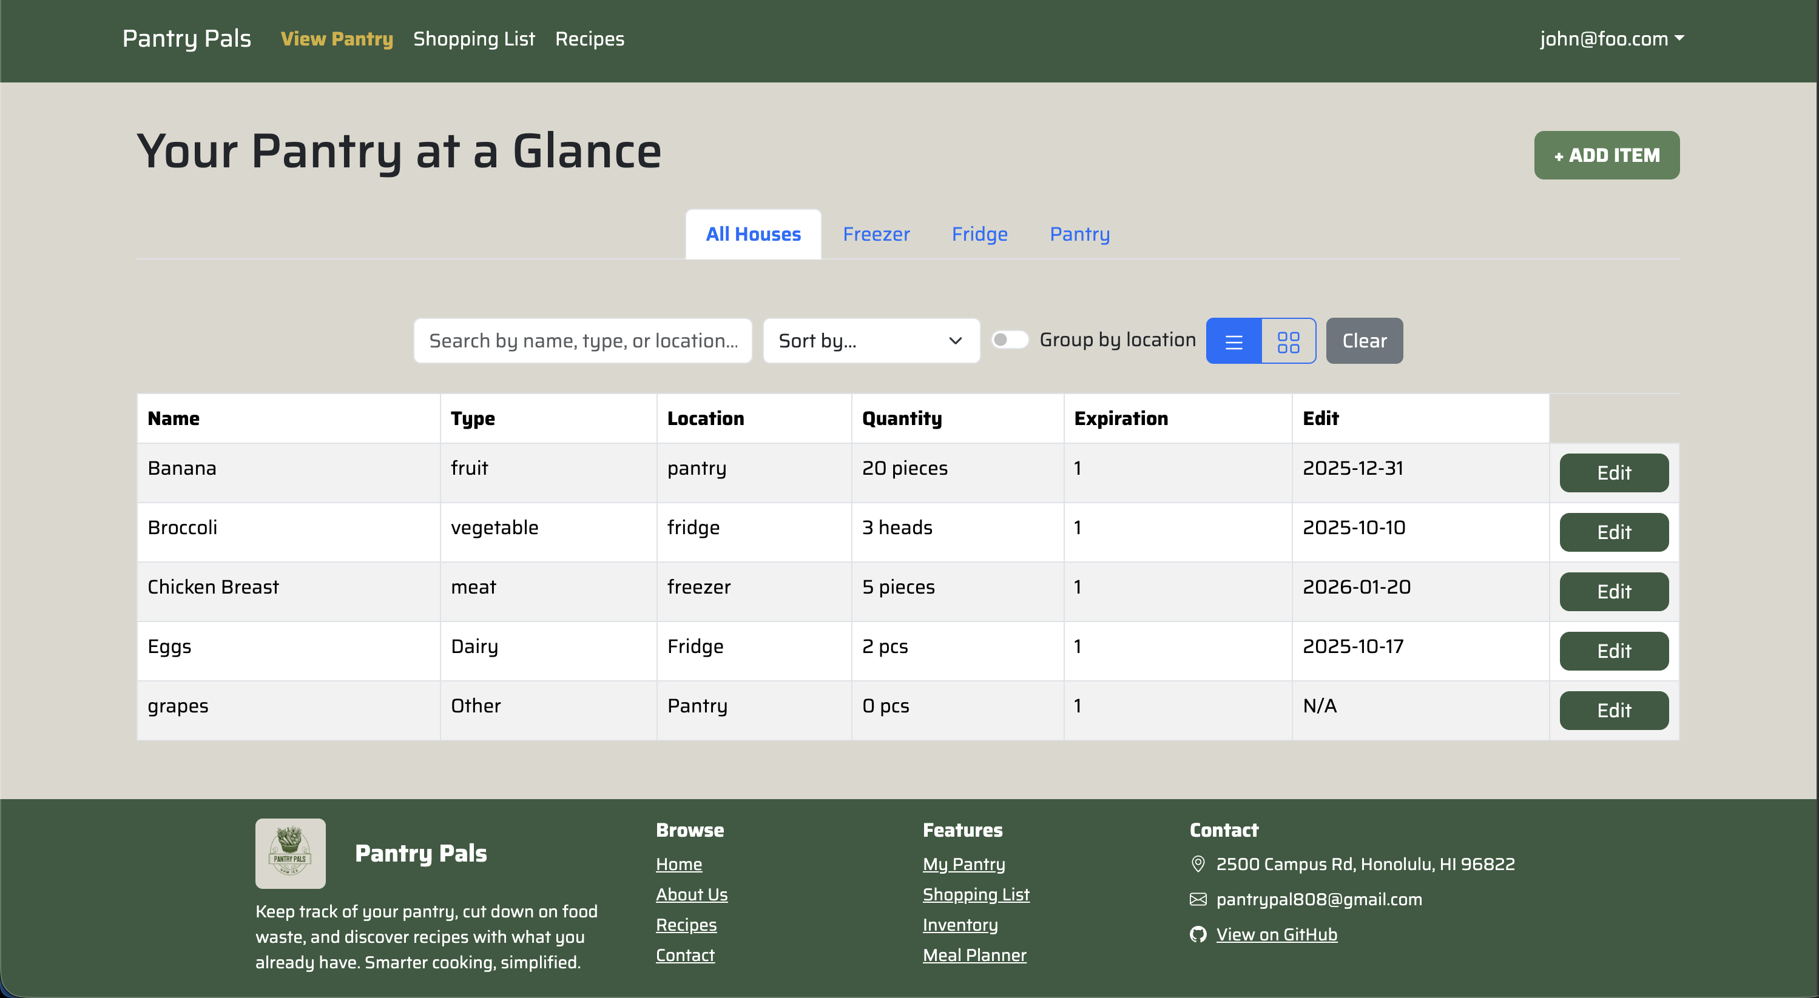Click the search by name input field

[582, 341]
